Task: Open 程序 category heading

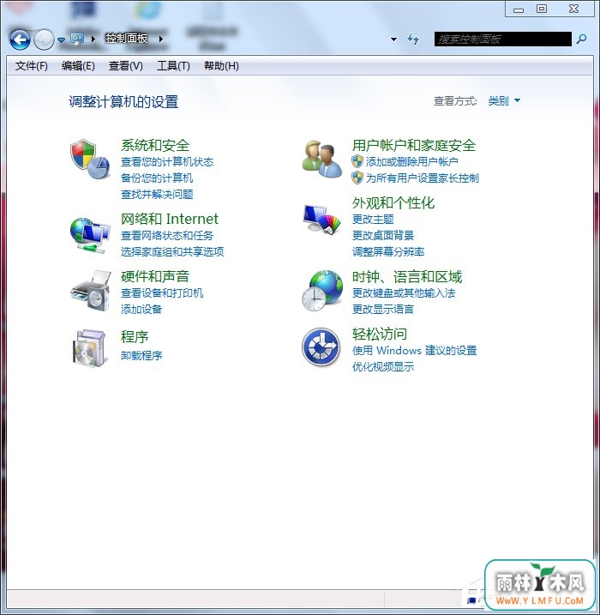Action: [135, 336]
